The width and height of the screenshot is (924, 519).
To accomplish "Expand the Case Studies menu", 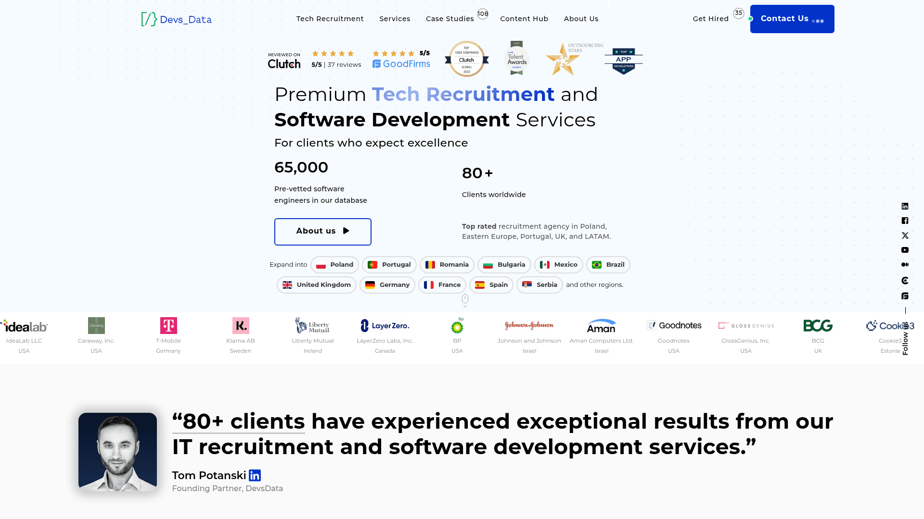I will click(449, 19).
